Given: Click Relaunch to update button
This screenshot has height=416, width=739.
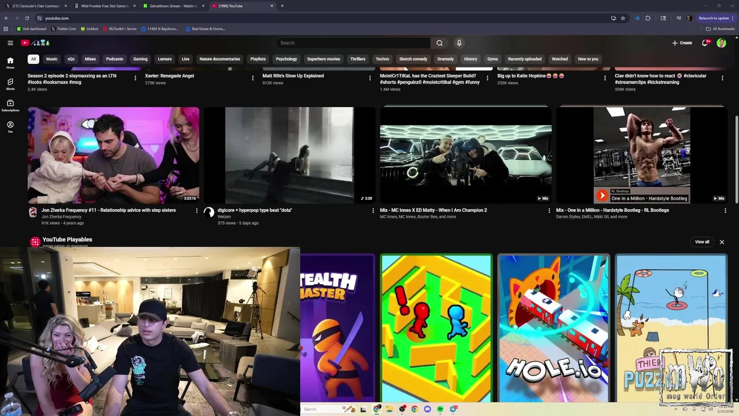Looking at the screenshot, I should [716, 18].
